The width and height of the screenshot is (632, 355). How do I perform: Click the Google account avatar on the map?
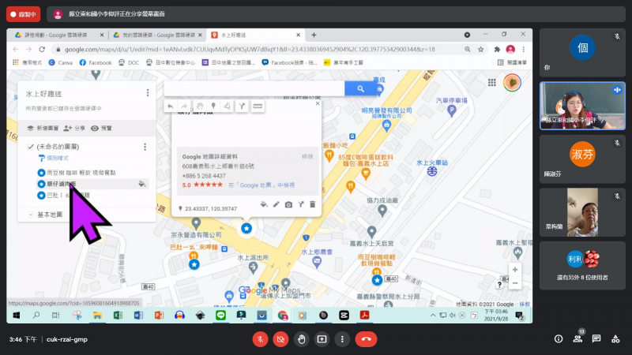[x=512, y=83]
